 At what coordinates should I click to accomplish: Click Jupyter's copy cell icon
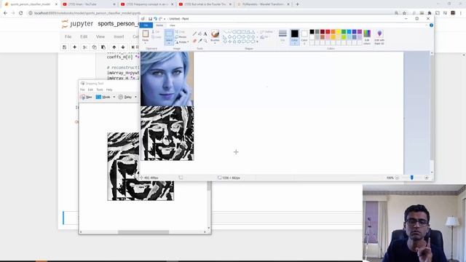tap(94, 47)
